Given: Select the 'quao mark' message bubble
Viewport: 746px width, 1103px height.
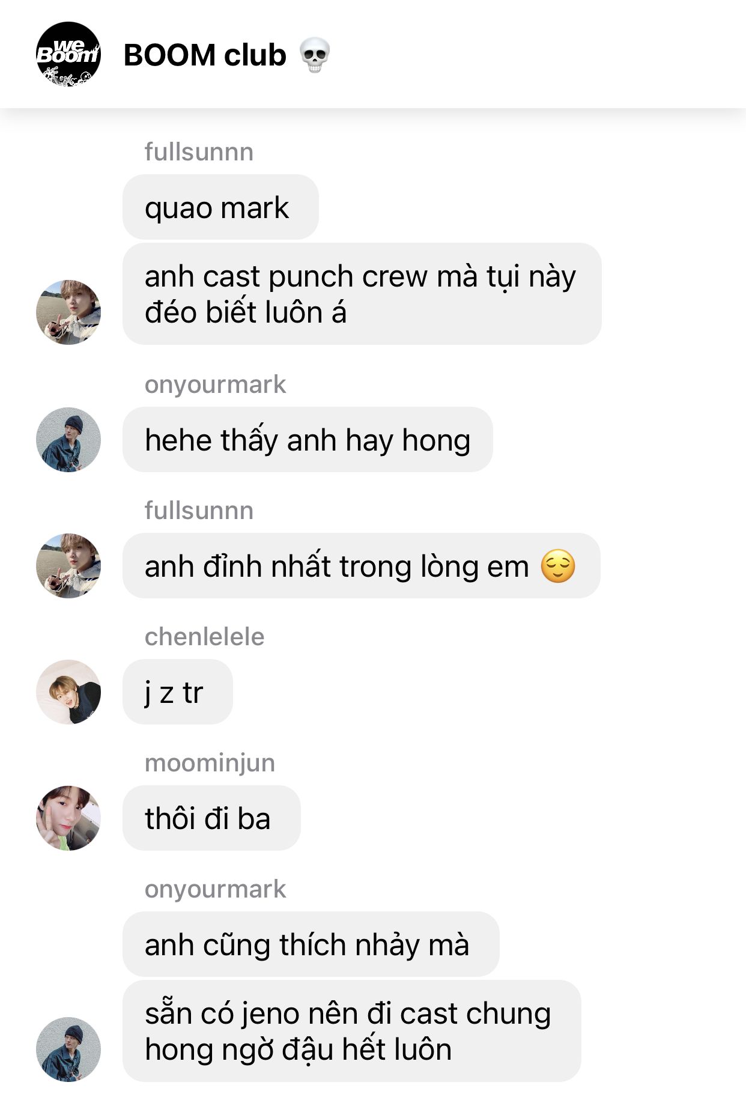Looking at the screenshot, I should [220, 207].
